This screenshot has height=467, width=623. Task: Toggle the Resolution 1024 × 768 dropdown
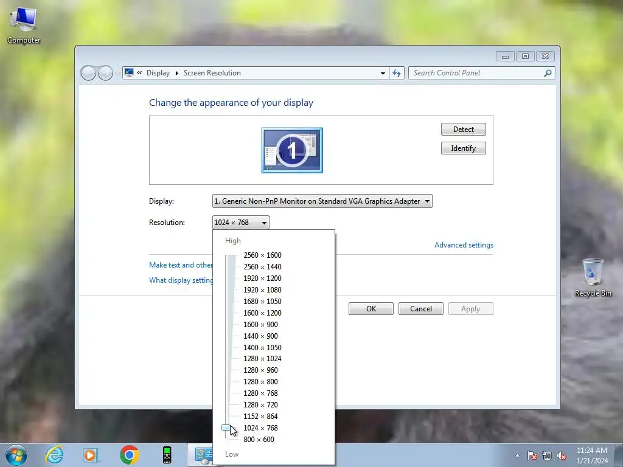point(241,223)
